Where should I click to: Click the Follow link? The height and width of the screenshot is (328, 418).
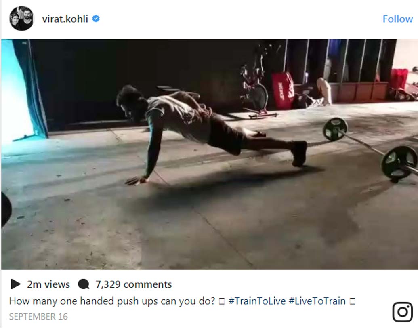(x=397, y=19)
